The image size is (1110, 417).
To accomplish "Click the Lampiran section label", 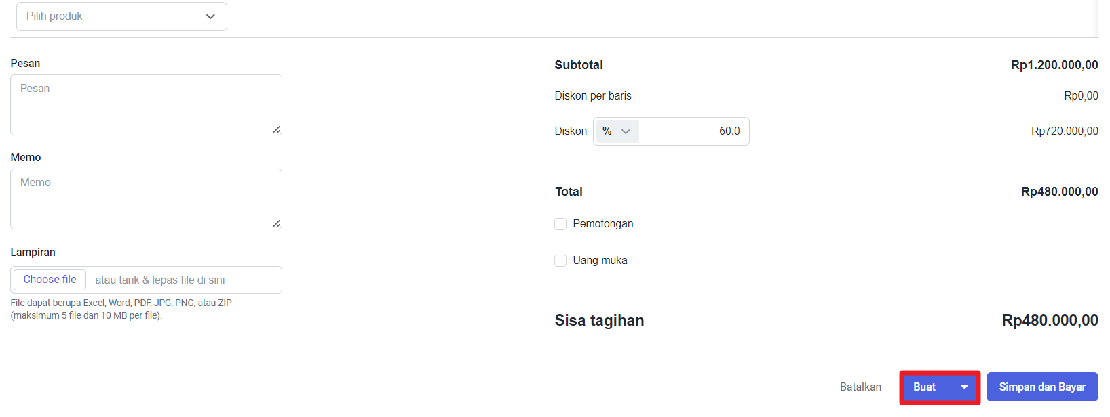I will click(x=33, y=252).
